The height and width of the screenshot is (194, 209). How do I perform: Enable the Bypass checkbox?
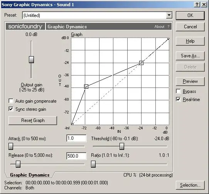(178, 91)
